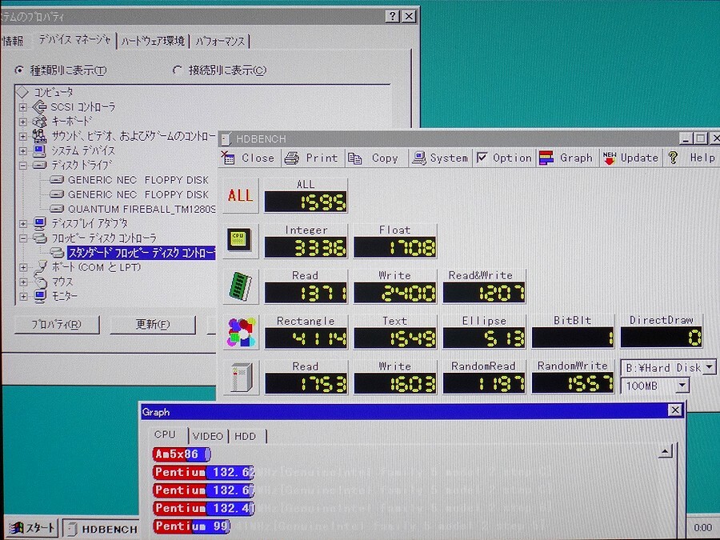This screenshot has height=540, width=720.
Task: Select the ディスク ドライブ drive icon
Action: click(x=39, y=165)
